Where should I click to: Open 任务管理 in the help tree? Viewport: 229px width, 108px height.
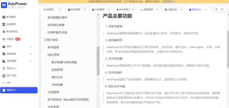(x=53, y=107)
